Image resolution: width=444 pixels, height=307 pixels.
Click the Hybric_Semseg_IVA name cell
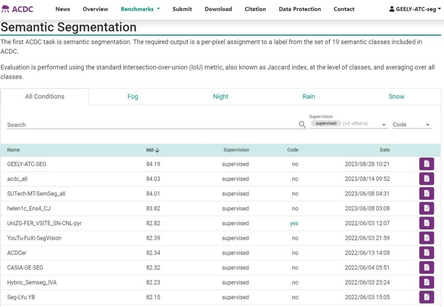32,283
